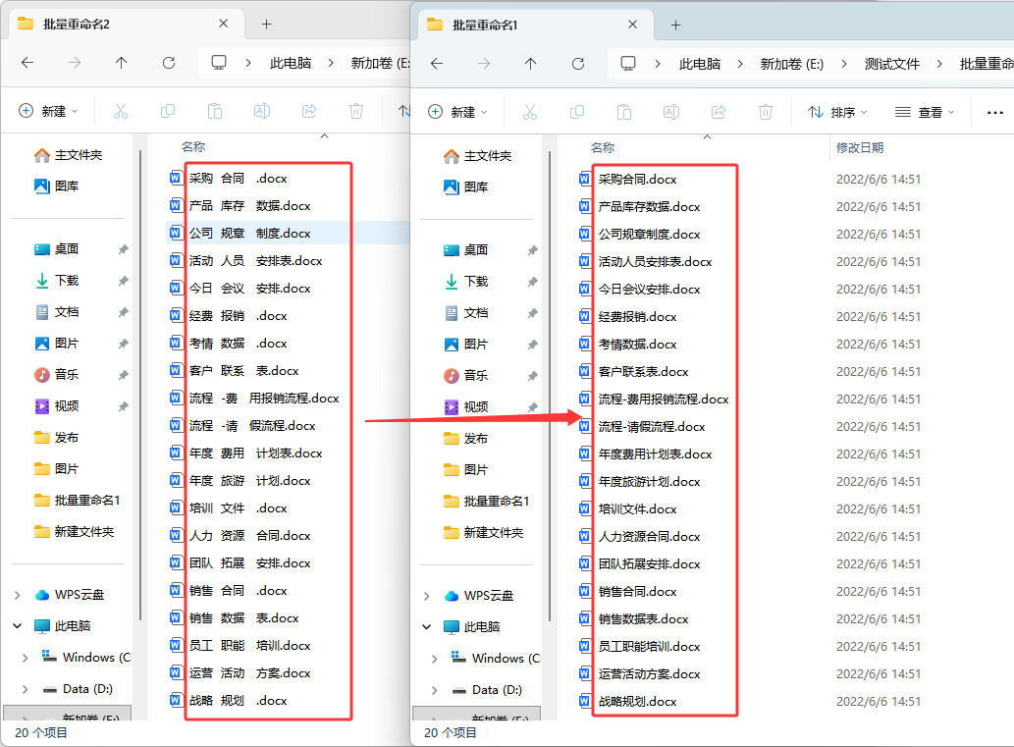1014x747 pixels.
Task: Go back in the 批量重命名2 window
Action: [27, 63]
